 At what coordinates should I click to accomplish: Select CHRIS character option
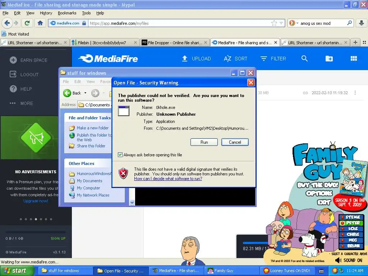point(351,234)
